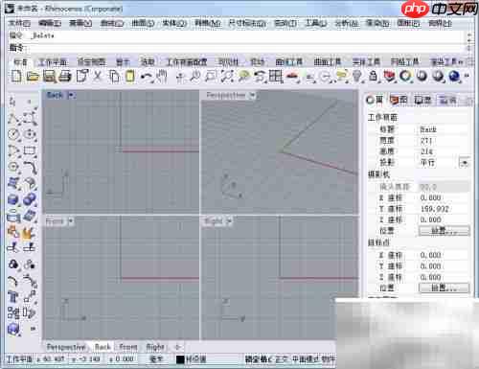
Task: Click the Save file icon
Action: coord(49,77)
